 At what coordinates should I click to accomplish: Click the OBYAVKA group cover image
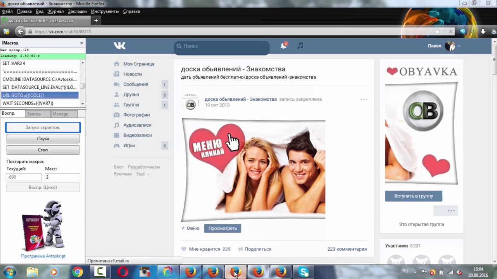coord(421,125)
